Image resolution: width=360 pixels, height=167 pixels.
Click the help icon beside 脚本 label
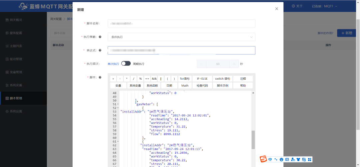coord(100,77)
